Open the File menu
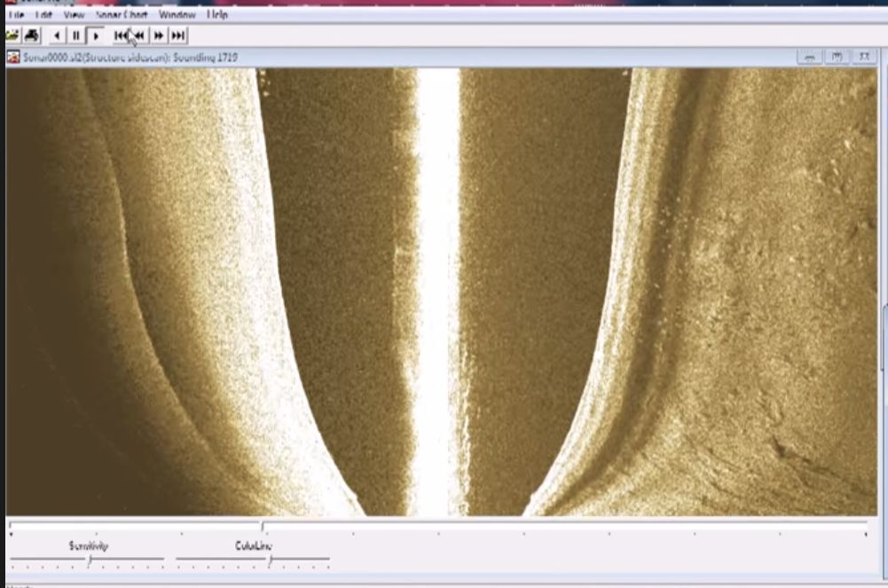 tap(16, 15)
